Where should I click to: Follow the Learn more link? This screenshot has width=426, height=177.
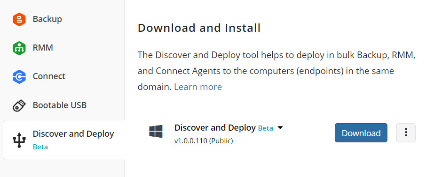(x=198, y=87)
